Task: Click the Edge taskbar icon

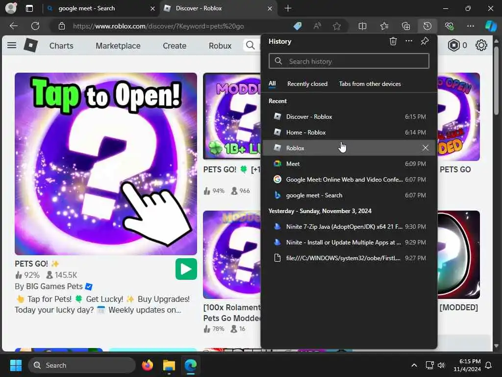Action: pos(191,365)
